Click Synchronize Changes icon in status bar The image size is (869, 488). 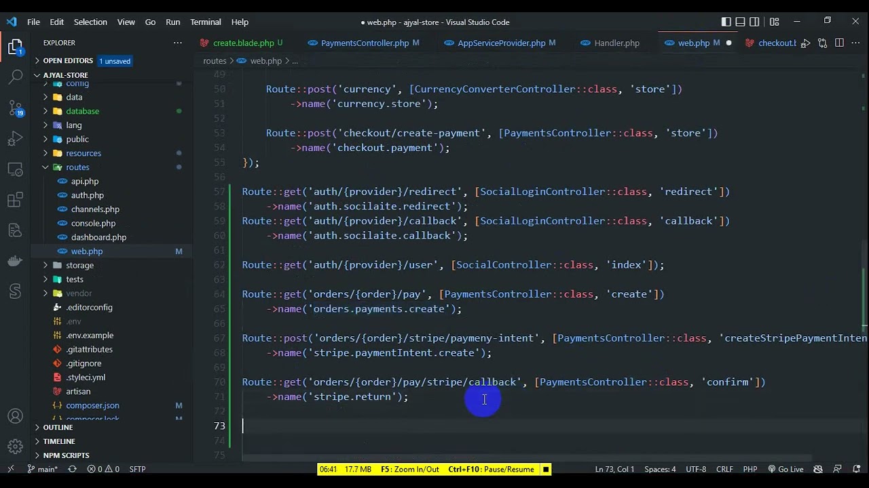pyautogui.click(x=72, y=469)
